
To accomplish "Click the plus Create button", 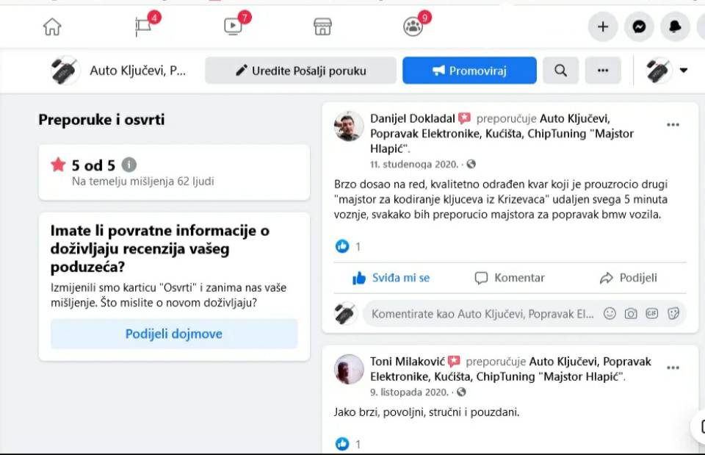I will tap(602, 27).
